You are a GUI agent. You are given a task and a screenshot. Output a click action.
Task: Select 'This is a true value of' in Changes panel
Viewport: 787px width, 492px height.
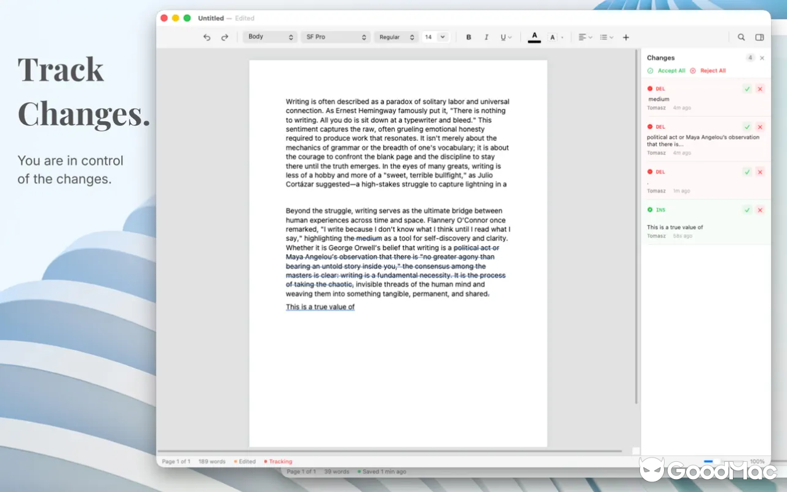[x=674, y=228]
